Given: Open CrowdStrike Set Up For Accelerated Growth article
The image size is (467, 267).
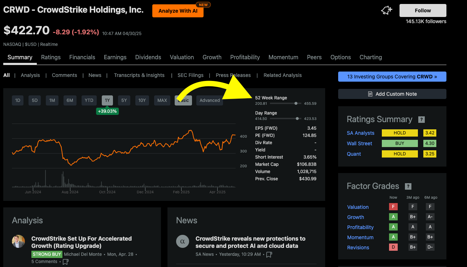Looking at the screenshot, I should 82,242.
